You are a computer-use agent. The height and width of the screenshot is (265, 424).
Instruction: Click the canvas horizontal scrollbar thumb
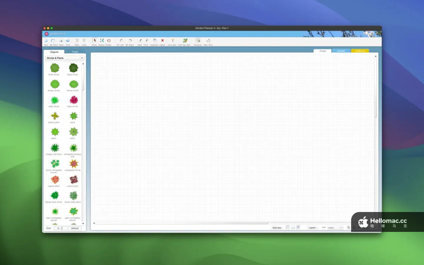182,223
